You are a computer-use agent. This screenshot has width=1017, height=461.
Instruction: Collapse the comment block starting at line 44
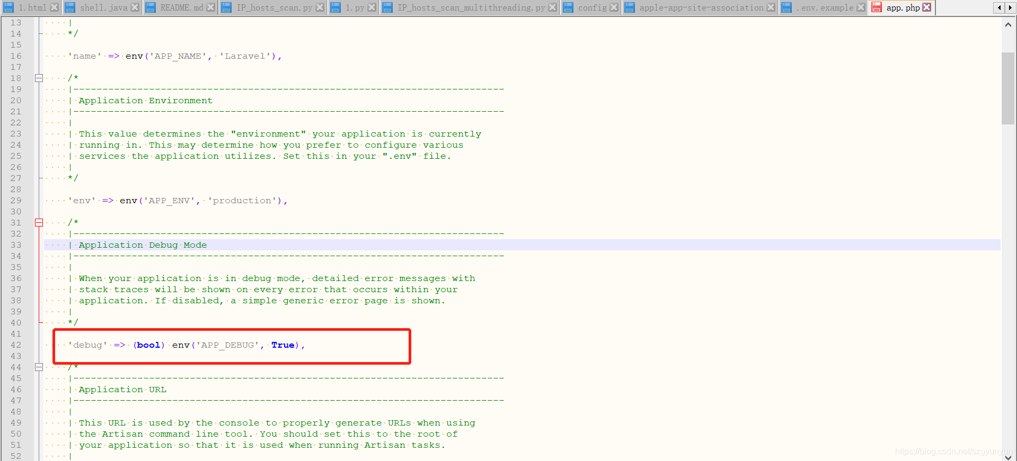click(x=39, y=367)
